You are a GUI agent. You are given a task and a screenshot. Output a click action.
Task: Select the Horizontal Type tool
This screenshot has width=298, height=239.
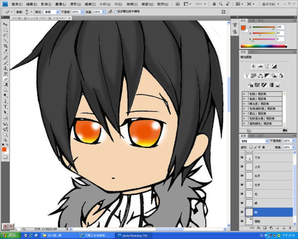click(5, 107)
